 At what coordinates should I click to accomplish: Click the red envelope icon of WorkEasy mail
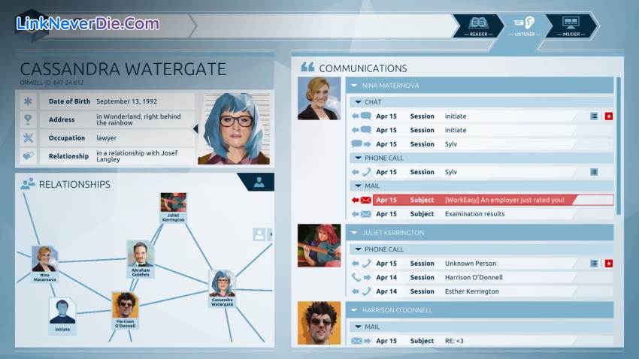coord(365,200)
